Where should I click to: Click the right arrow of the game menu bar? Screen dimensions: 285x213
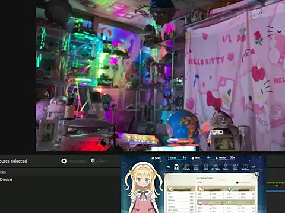click(254, 167)
